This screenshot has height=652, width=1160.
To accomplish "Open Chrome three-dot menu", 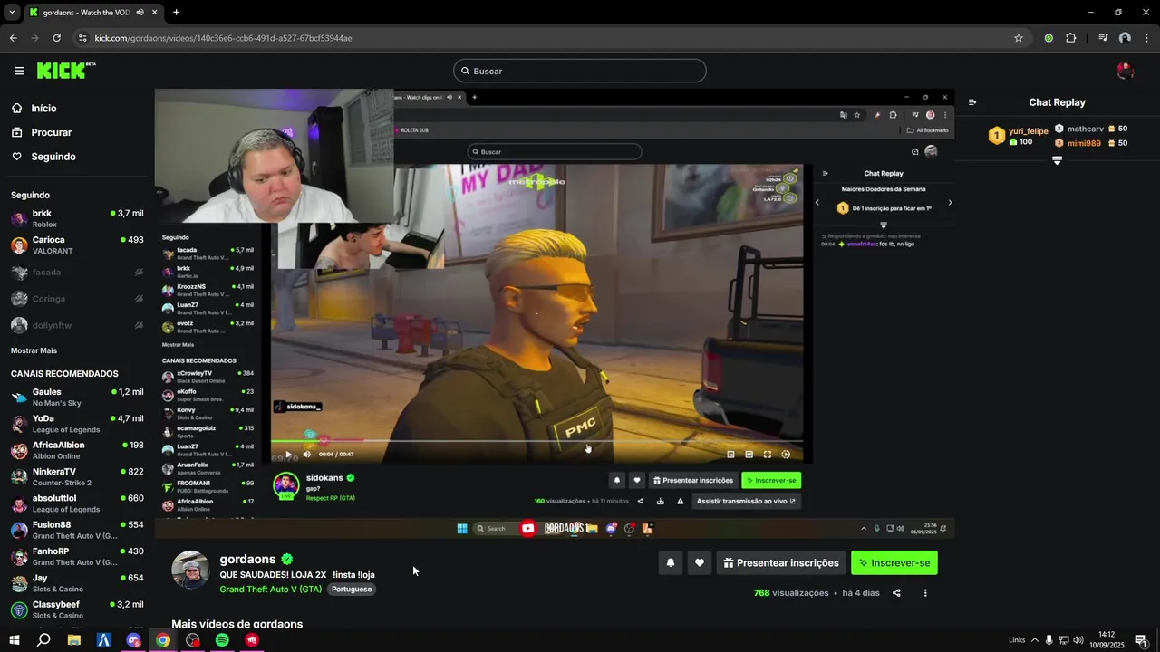I will click(1146, 38).
